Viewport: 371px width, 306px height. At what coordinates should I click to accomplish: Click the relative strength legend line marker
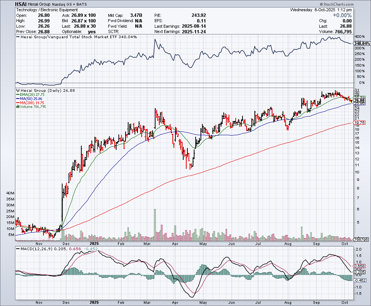click(17, 37)
